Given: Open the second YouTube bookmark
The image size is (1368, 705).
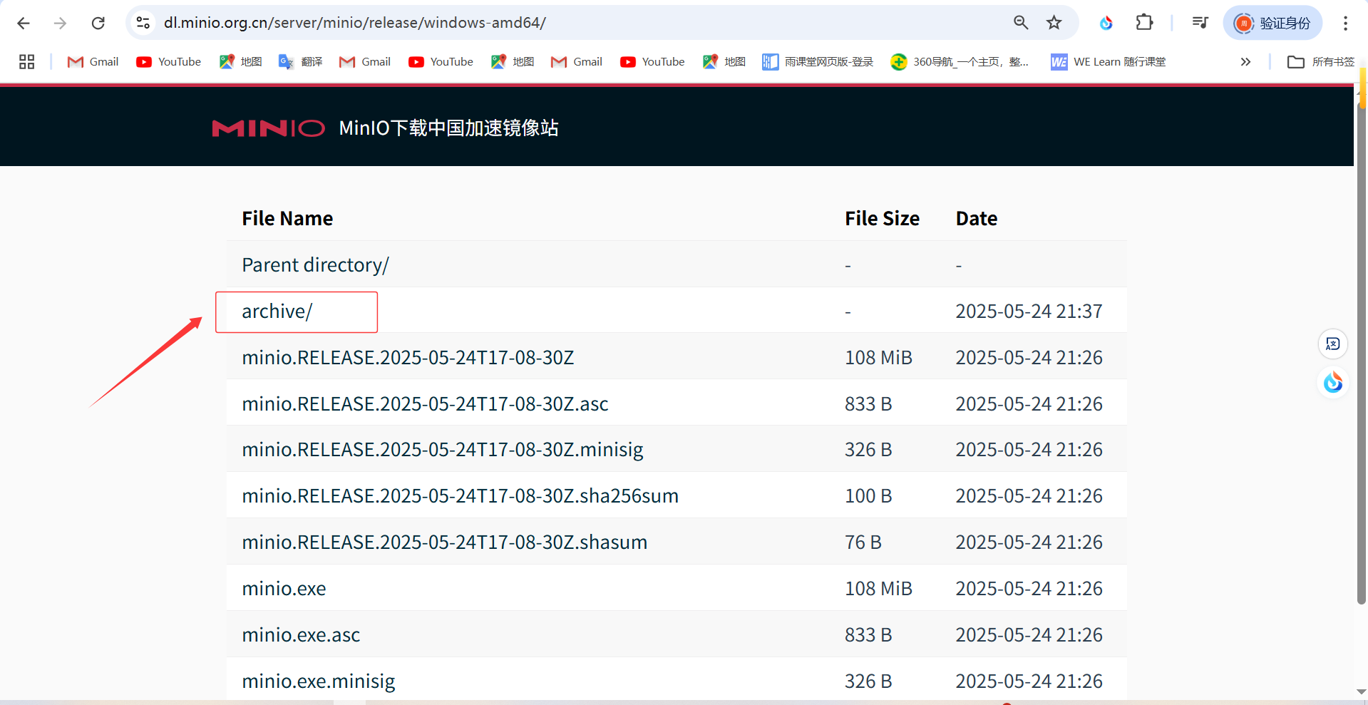Looking at the screenshot, I should (441, 62).
